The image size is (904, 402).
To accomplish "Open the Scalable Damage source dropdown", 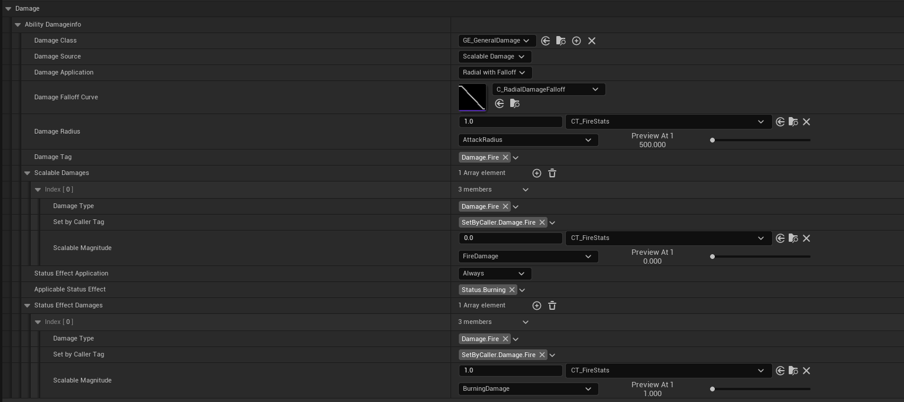I will pyautogui.click(x=495, y=57).
